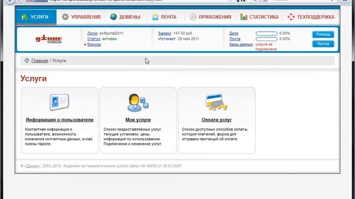Viewport: 355px width, 199px height.
Task: Click the puzzle icon beside Услуги
Action: [24, 17]
